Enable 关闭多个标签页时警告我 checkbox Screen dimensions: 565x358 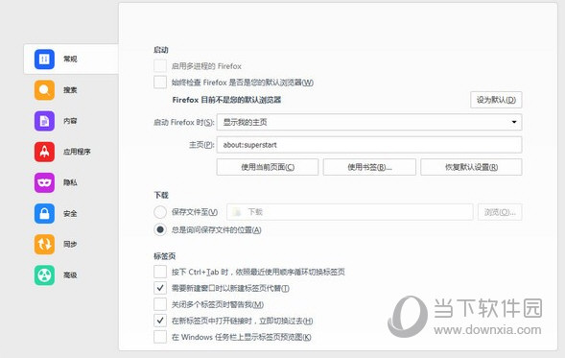coord(160,304)
